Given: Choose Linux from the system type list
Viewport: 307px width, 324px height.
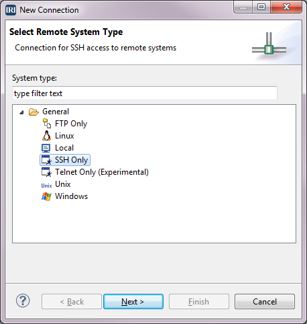Looking at the screenshot, I should click(64, 136).
